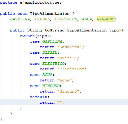Viewport: 128px width, 124px height.
Task: Click the highlighted NINGUNO enum constant
Action: (x=106, y=19)
